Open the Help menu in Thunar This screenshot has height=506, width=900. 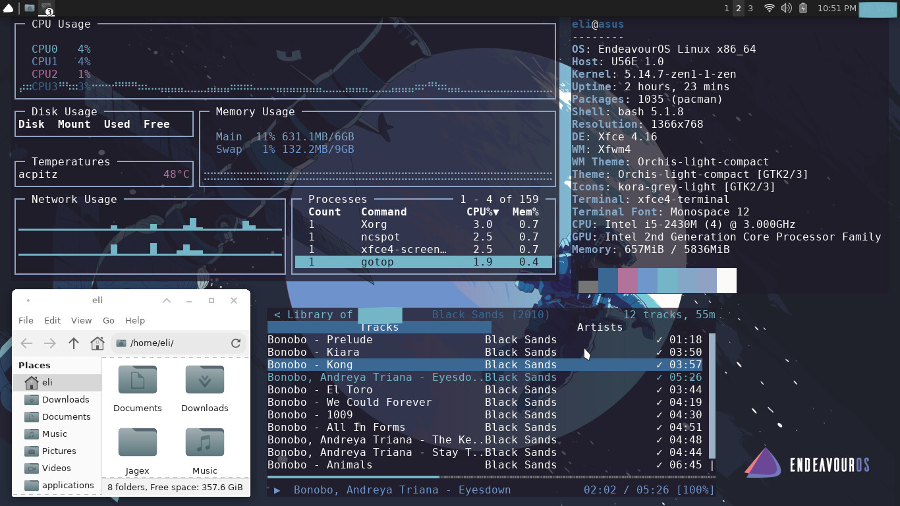point(134,320)
